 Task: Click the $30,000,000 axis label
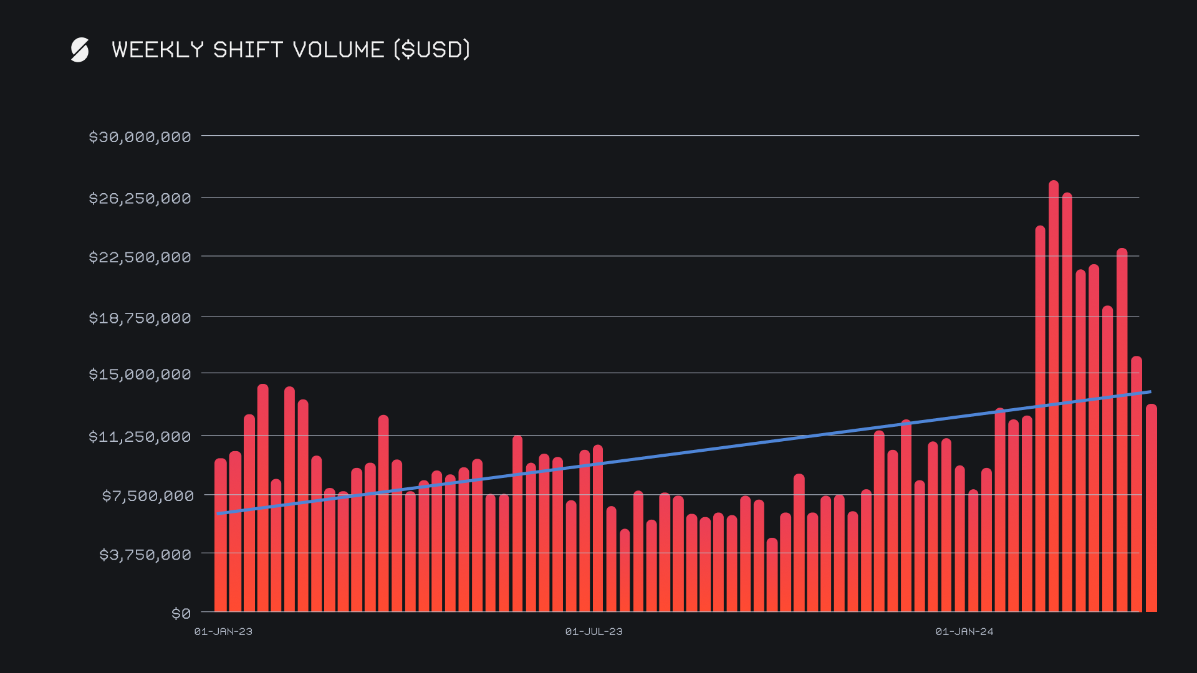(140, 137)
